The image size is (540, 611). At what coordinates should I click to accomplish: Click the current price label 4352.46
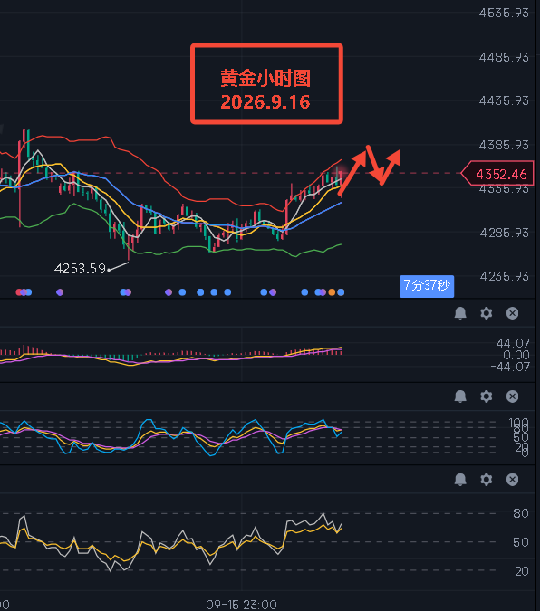pos(497,174)
